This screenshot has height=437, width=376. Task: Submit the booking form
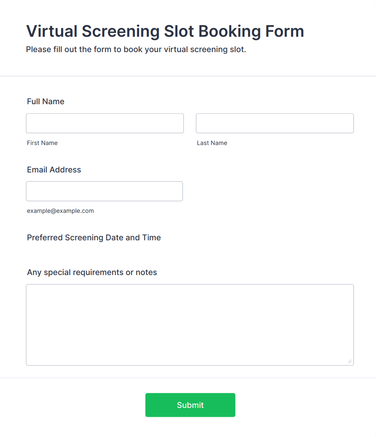coord(190,405)
